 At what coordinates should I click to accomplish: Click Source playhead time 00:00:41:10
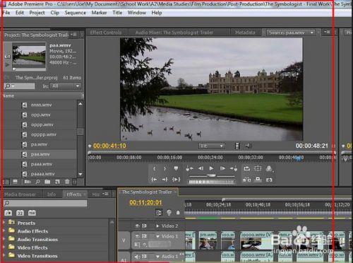109,146
